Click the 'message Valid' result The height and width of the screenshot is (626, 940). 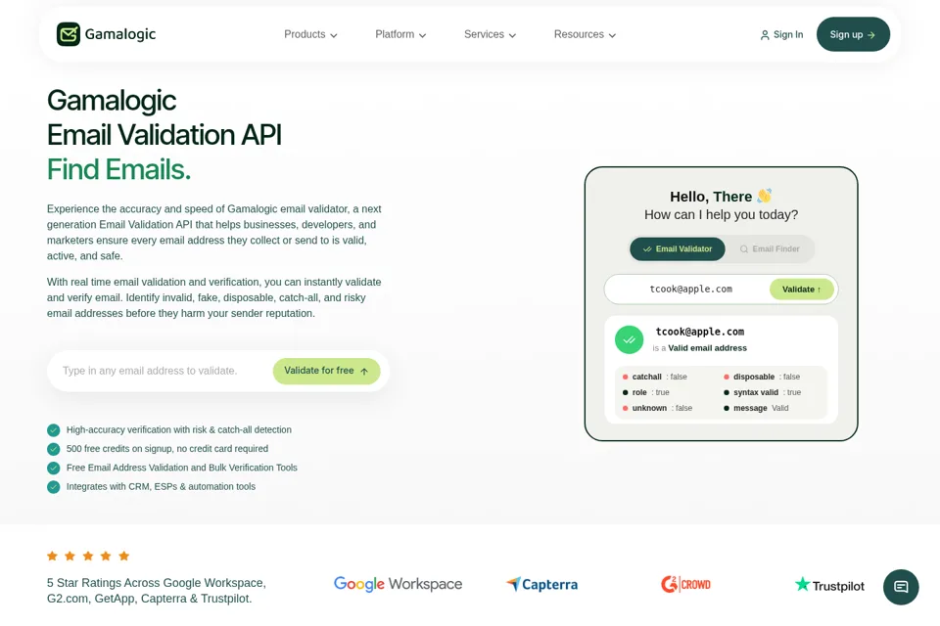[x=756, y=408]
